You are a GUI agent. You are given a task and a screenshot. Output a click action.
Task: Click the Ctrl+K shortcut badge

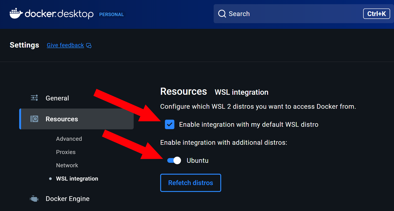pyautogui.click(x=377, y=14)
